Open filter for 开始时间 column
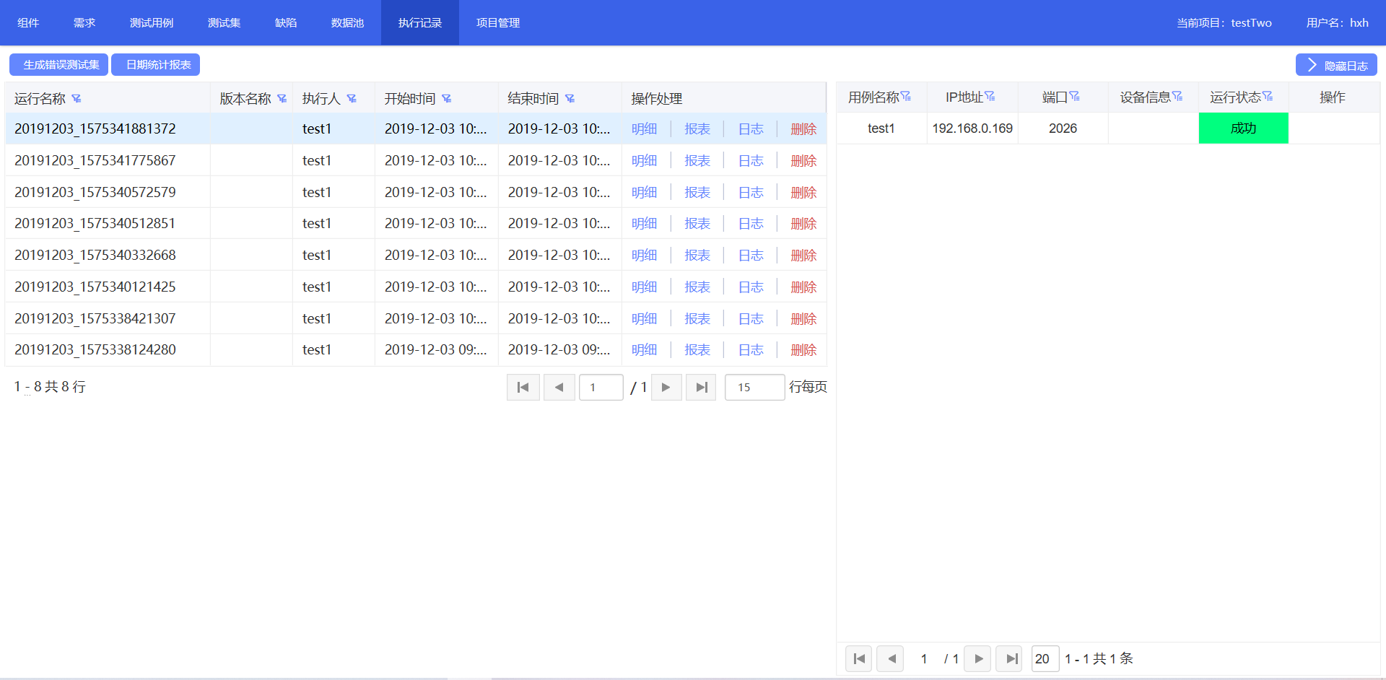Viewport: 1386px width, 680px height. click(447, 99)
